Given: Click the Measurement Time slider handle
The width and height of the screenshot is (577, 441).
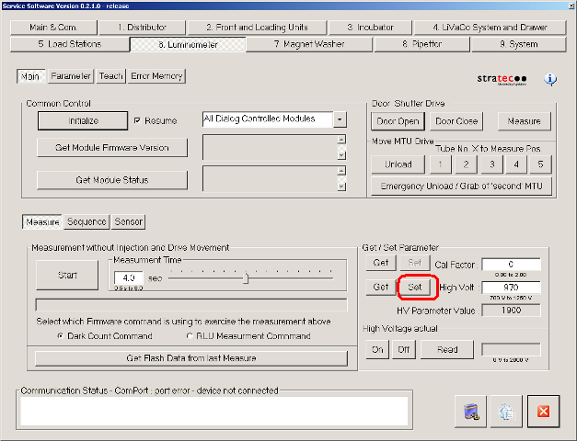Looking at the screenshot, I should click(x=246, y=278).
